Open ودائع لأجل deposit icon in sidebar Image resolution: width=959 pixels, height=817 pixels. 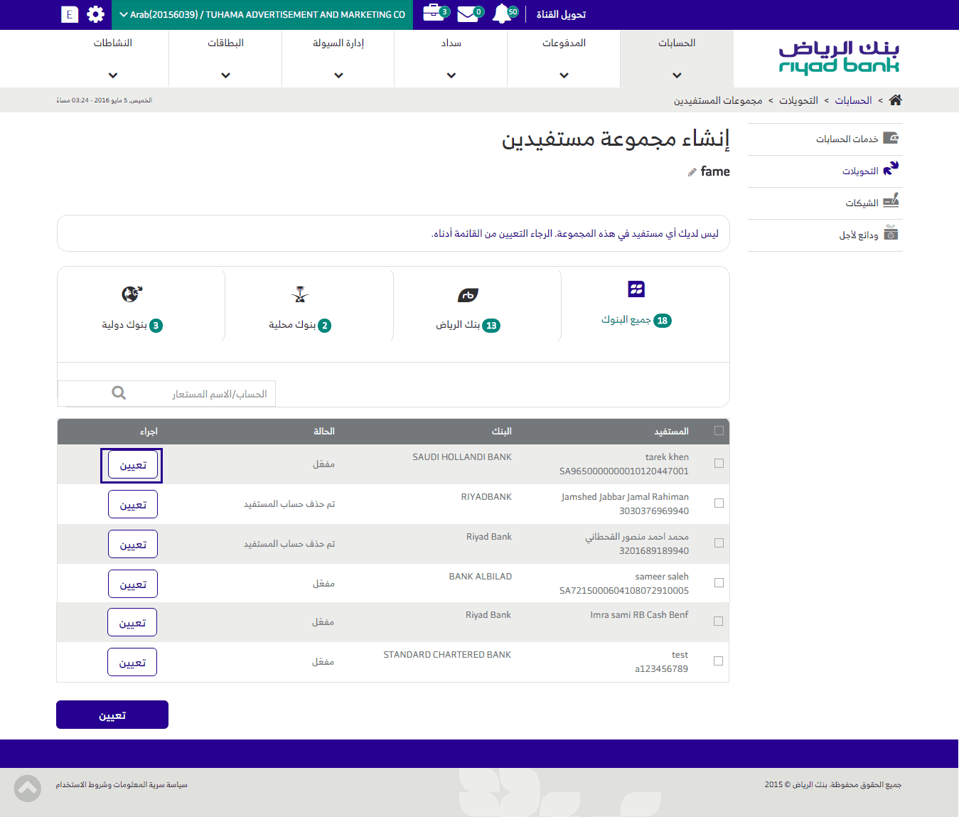click(x=891, y=233)
